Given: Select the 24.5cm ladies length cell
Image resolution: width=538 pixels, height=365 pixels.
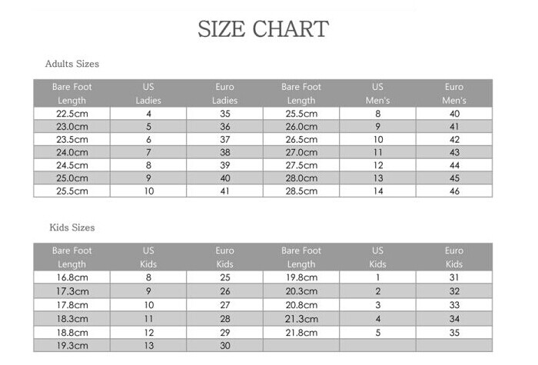Looking at the screenshot, I should tap(72, 165).
